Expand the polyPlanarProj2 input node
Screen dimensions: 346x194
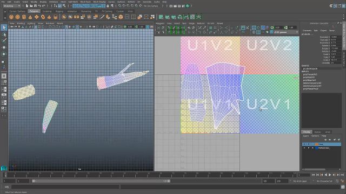pos(310,89)
